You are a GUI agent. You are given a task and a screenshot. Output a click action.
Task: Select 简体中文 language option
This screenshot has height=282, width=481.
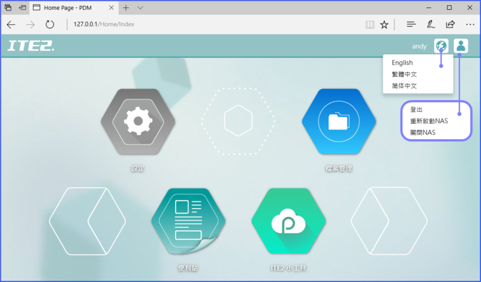pyautogui.click(x=404, y=86)
